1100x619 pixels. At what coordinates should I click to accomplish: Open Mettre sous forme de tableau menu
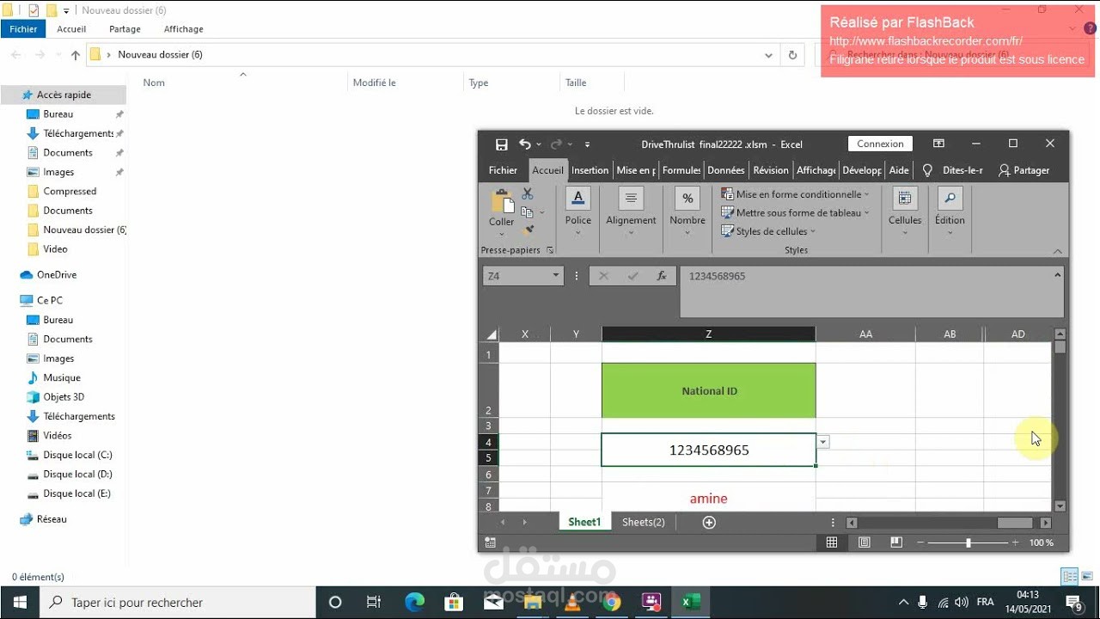pyautogui.click(x=796, y=212)
